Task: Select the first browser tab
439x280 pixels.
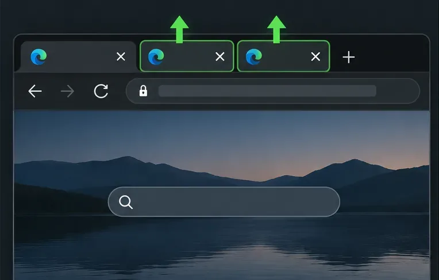Action: (x=78, y=56)
